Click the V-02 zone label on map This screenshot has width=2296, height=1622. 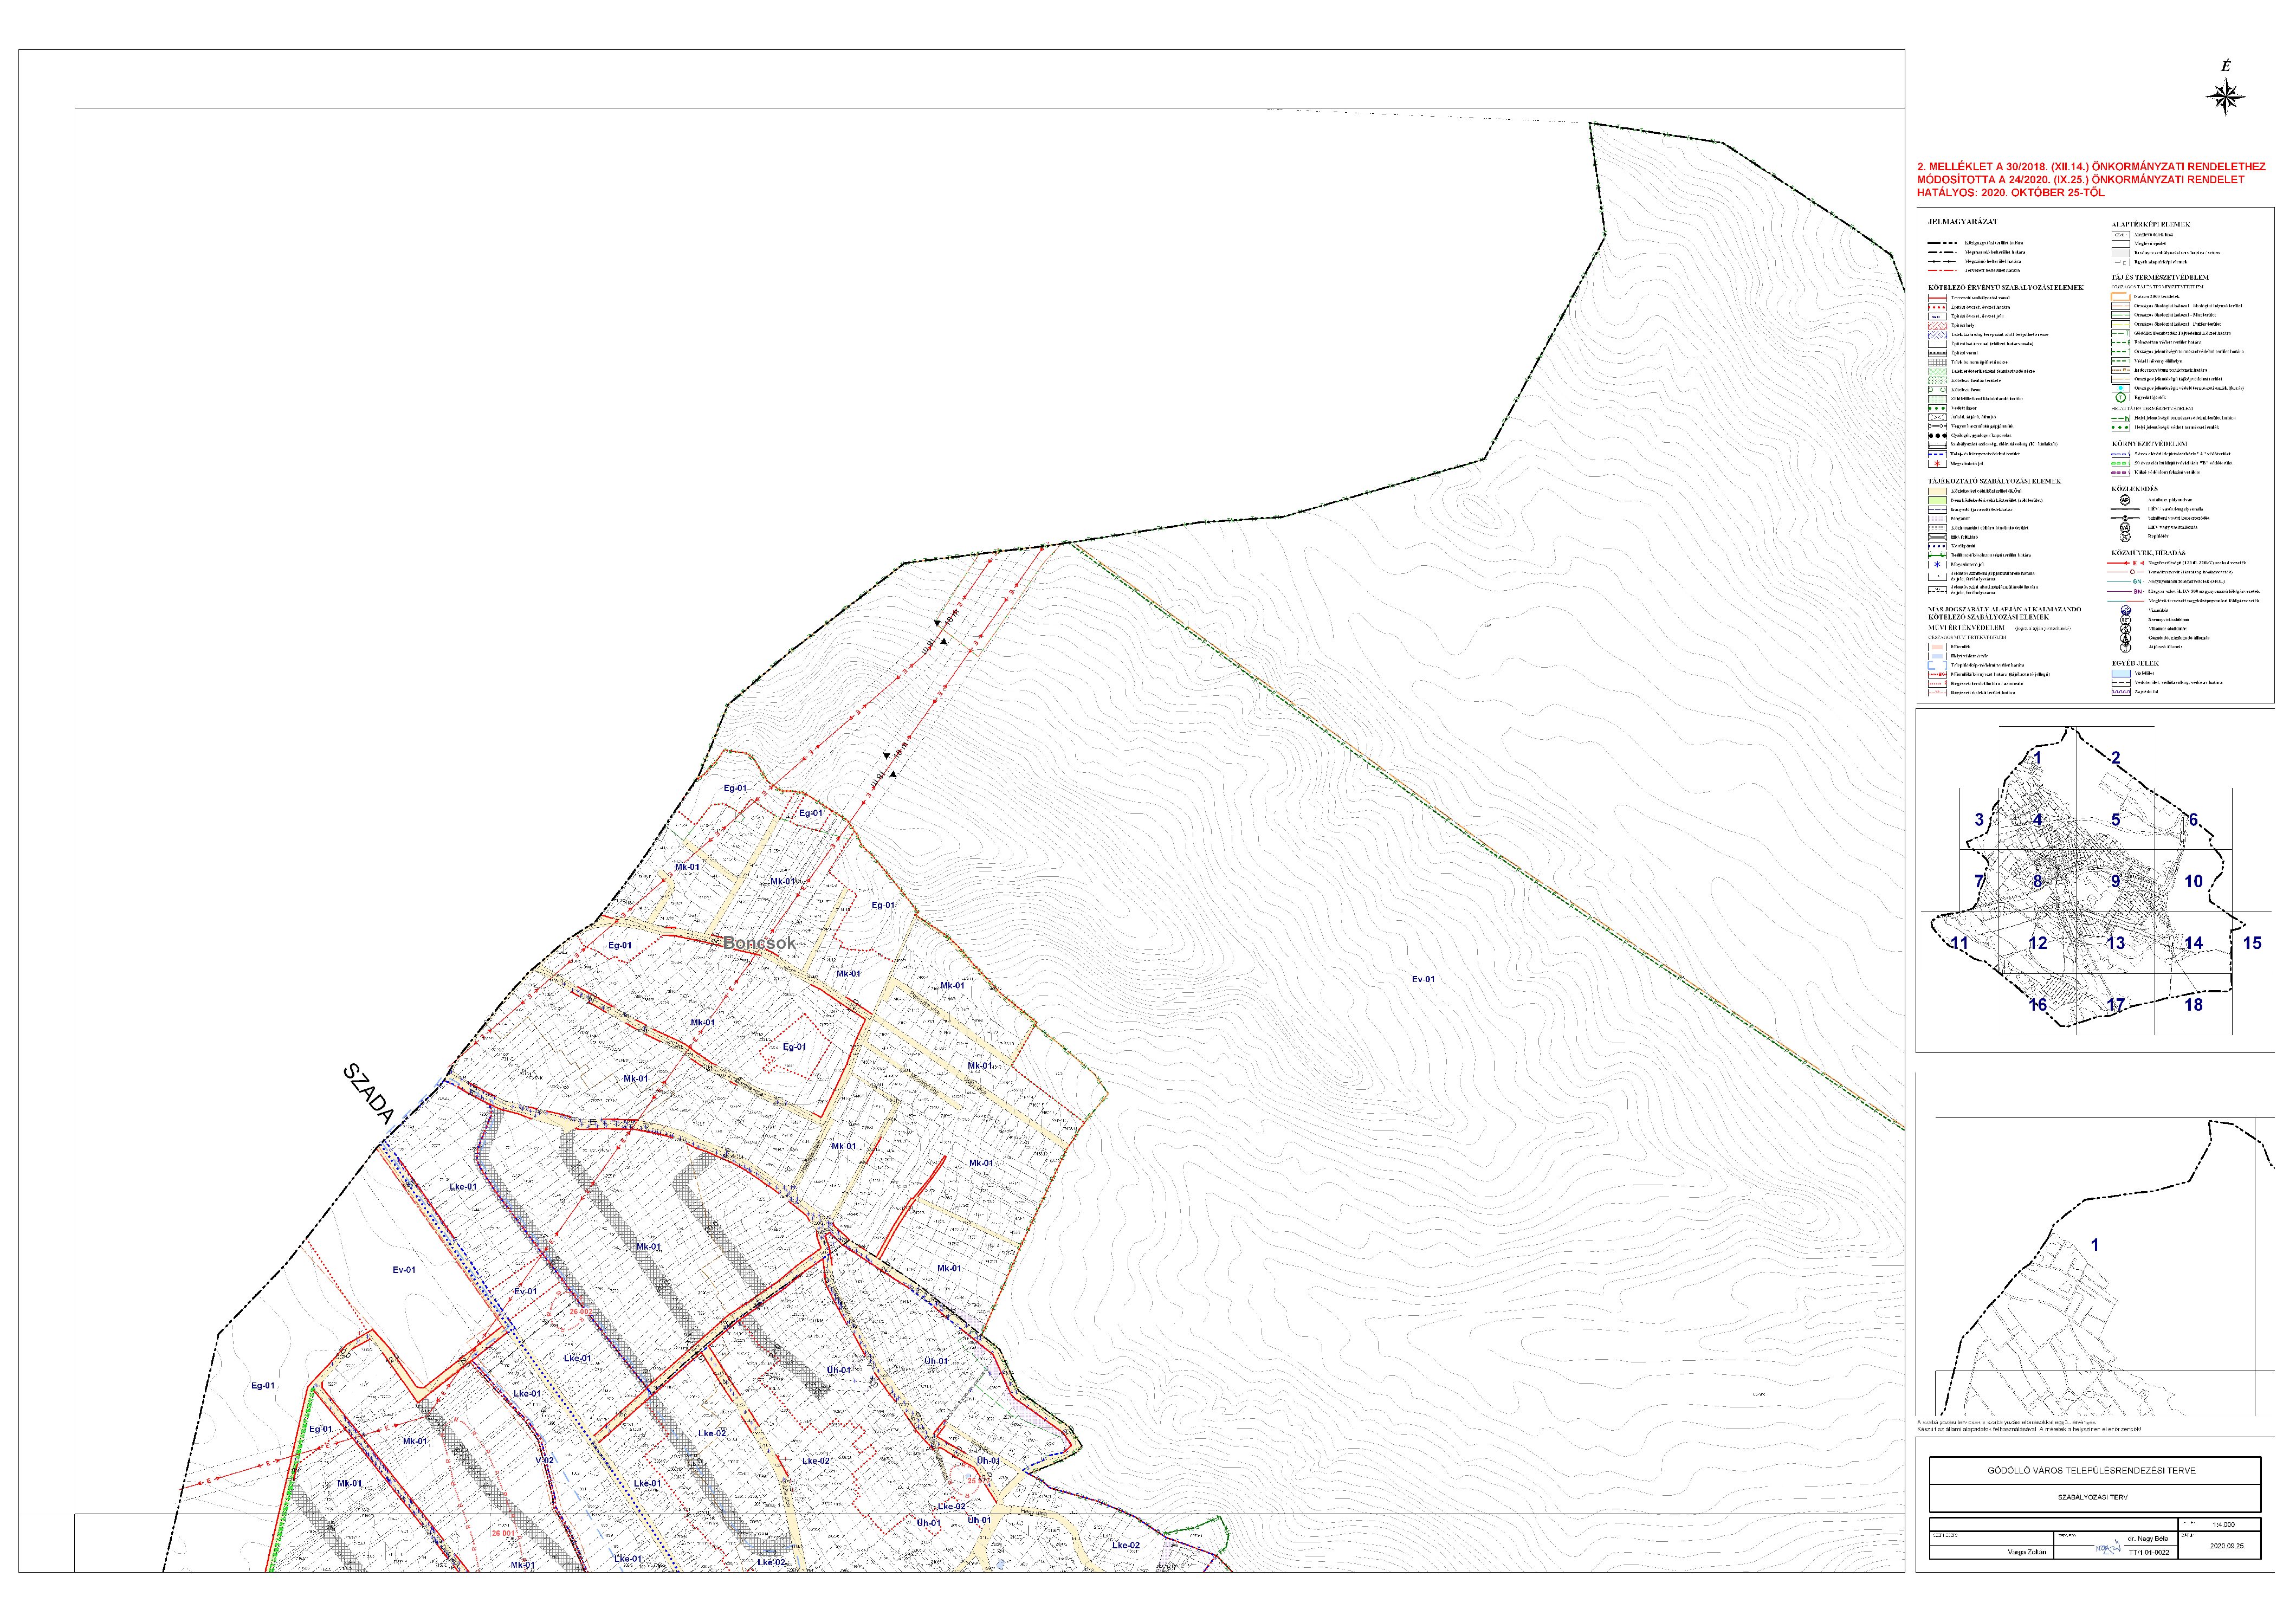pos(544,1459)
